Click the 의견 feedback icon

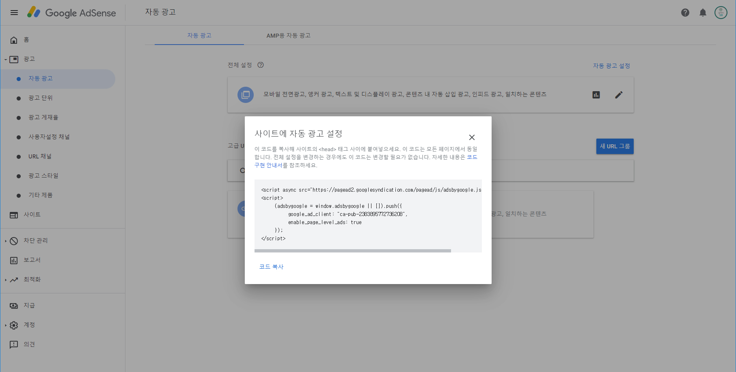click(14, 344)
